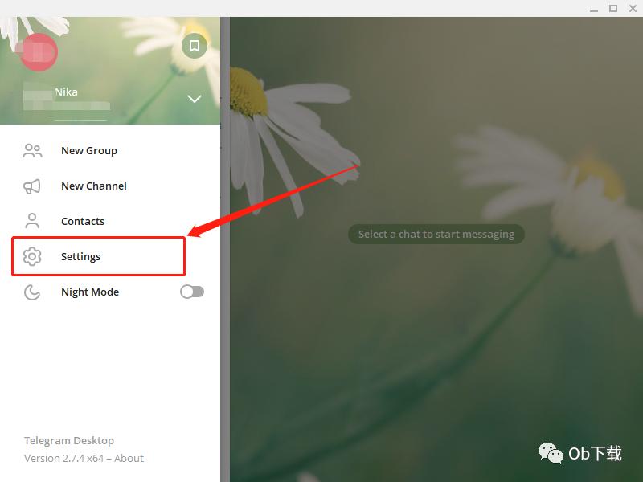The width and height of the screenshot is (643, 482).
Task: Click the Version 2.7.4 x64 text
Action: (63, 458)
